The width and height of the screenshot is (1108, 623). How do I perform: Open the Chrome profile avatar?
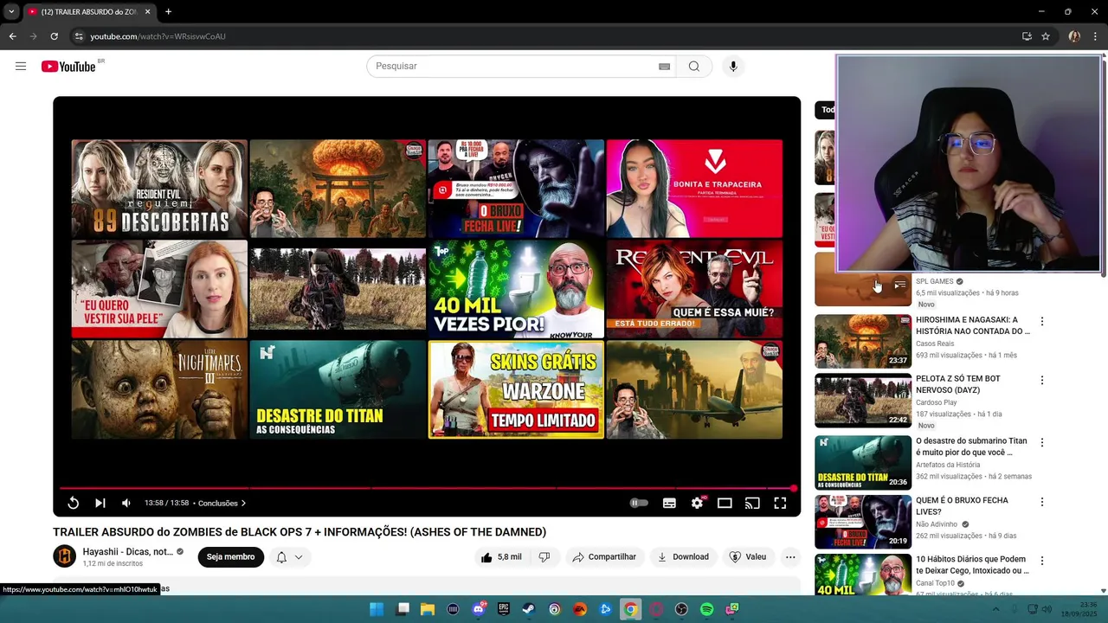[x=1074, y=36]
